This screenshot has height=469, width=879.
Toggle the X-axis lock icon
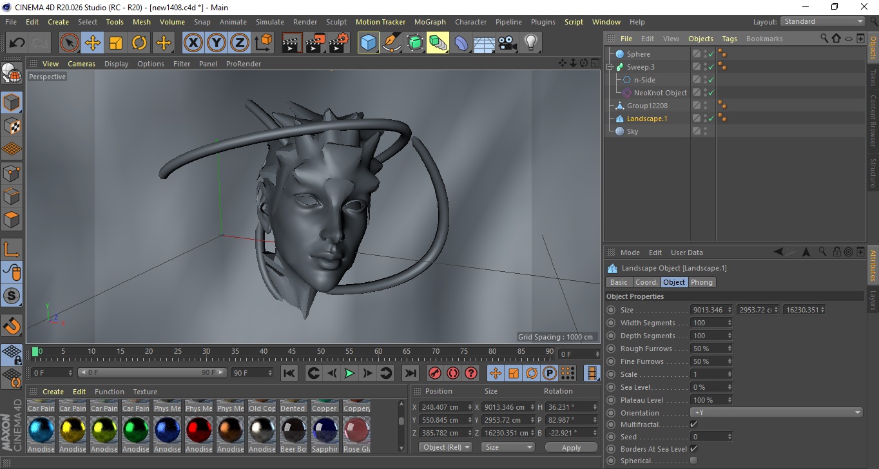(193, 43)
